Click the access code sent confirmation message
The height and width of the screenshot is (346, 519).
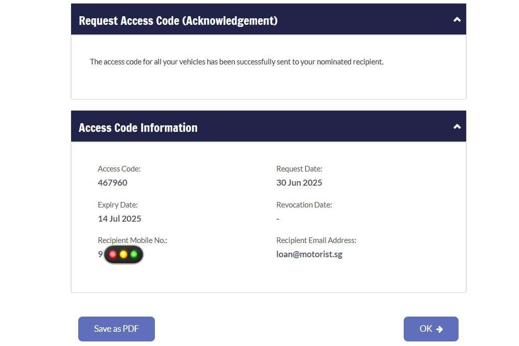click(236, 62)
